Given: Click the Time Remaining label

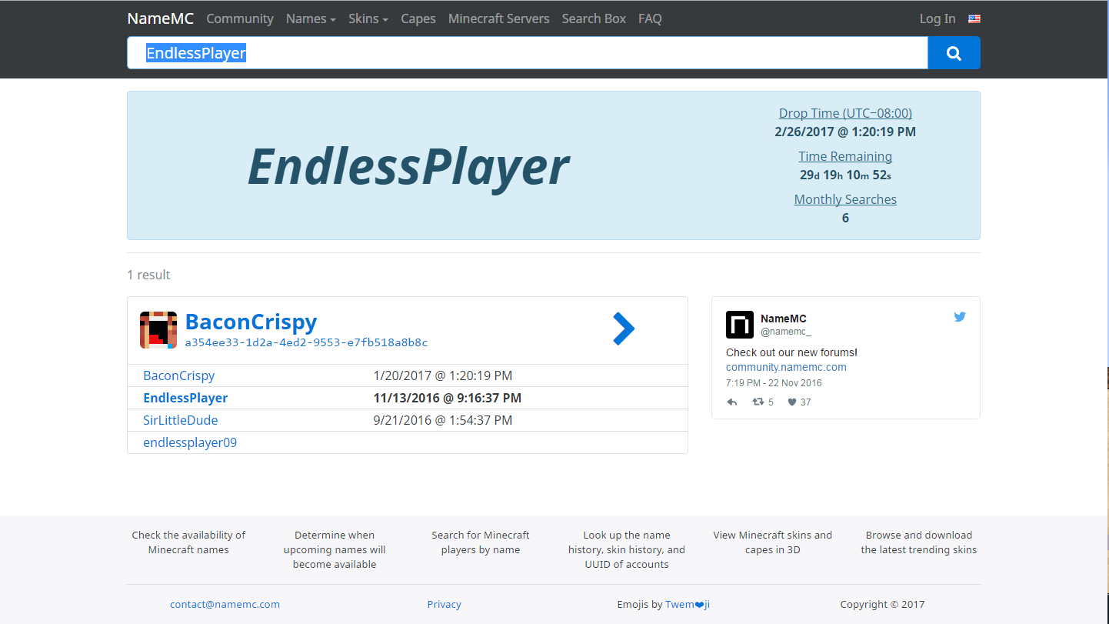Looking at the screenshot, I should tap(845, 156).
